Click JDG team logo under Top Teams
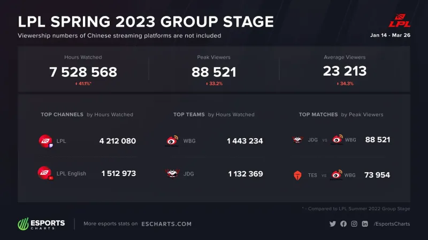The width and height of the screenshot is (428, 240). coord(172,174)
